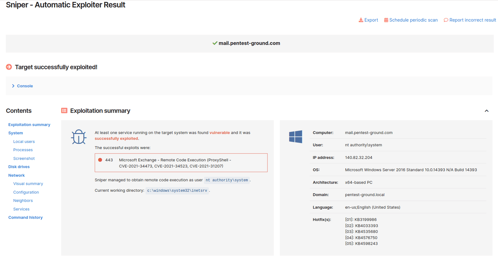Select Visual summary under Network
The image size is (498, 260).
click(x=28, y=184)
